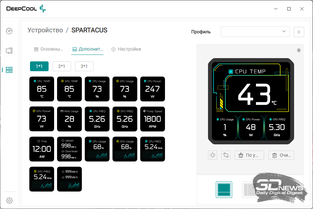
Task: Open the settings gear in sidebar
Action: pos(9,200)
